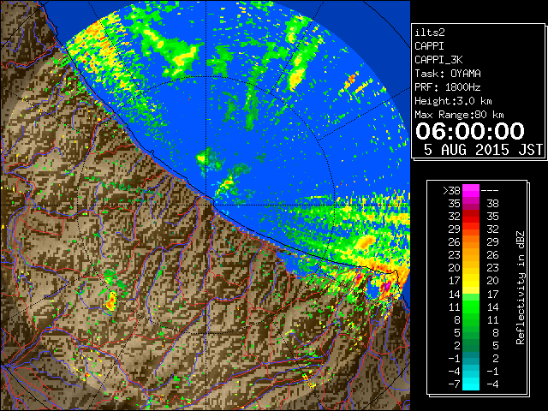Pick the red 32 dBZ legend band
This screenshot has height=411, width=548.
(x=471, y=217)
